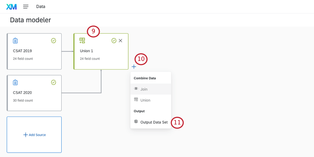Screen dimensions: 314x157
Task: Open the hamburger navigation menu
Action: coord(26,7)
